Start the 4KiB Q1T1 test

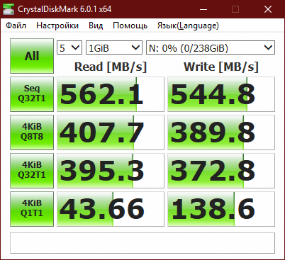pos(32,209)
